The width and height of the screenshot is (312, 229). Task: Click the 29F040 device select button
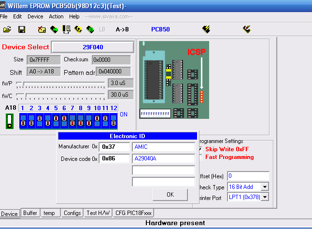tap(92, 47)
